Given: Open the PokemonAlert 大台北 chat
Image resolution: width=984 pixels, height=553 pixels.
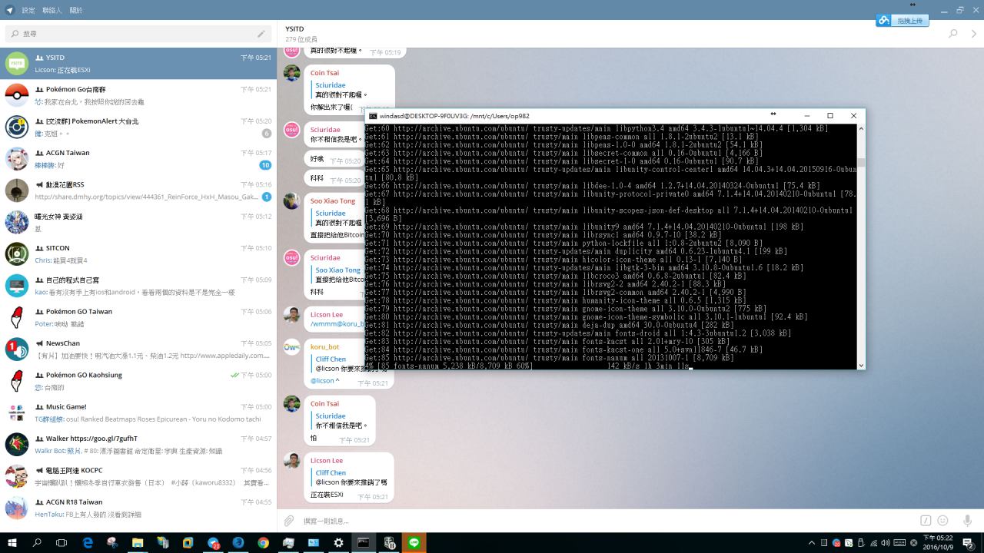Looking at the screenshot, I should 138,127.
